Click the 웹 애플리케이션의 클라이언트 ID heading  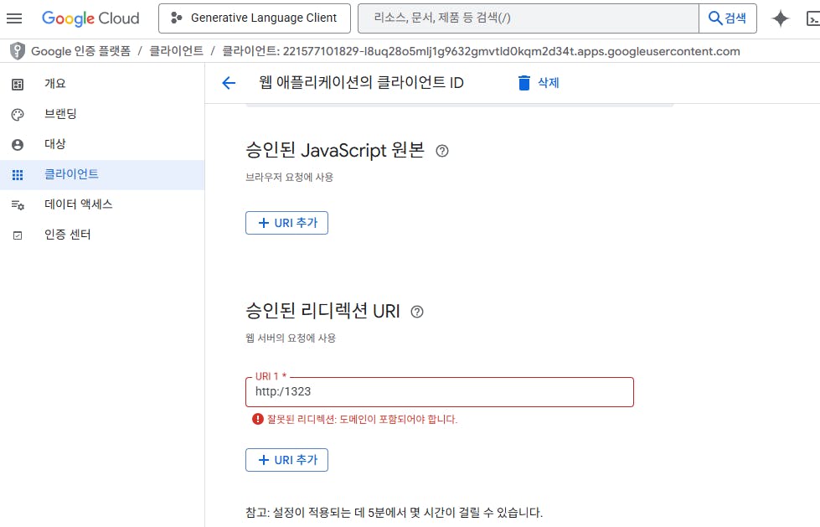361,83
